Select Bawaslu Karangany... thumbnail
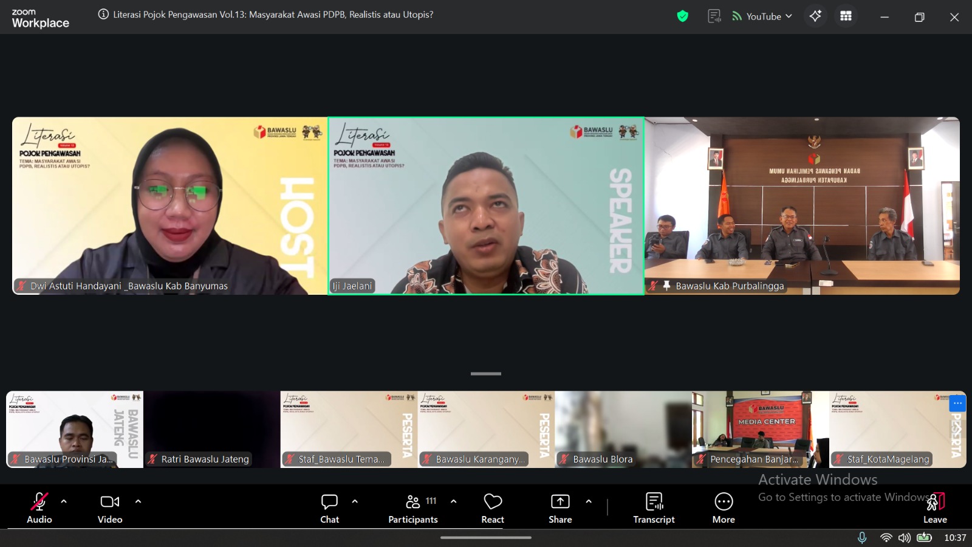Viewport: 972px width, 547px height. (486, 429)
